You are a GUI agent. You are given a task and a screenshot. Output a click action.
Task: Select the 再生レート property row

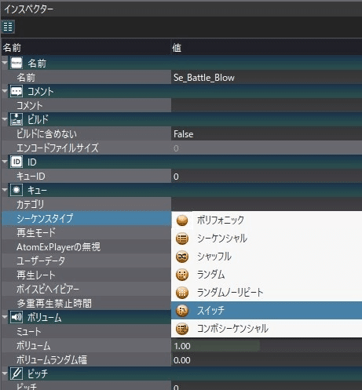click(86, 275)
